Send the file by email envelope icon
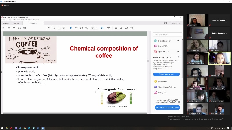 tap(19, 28)
